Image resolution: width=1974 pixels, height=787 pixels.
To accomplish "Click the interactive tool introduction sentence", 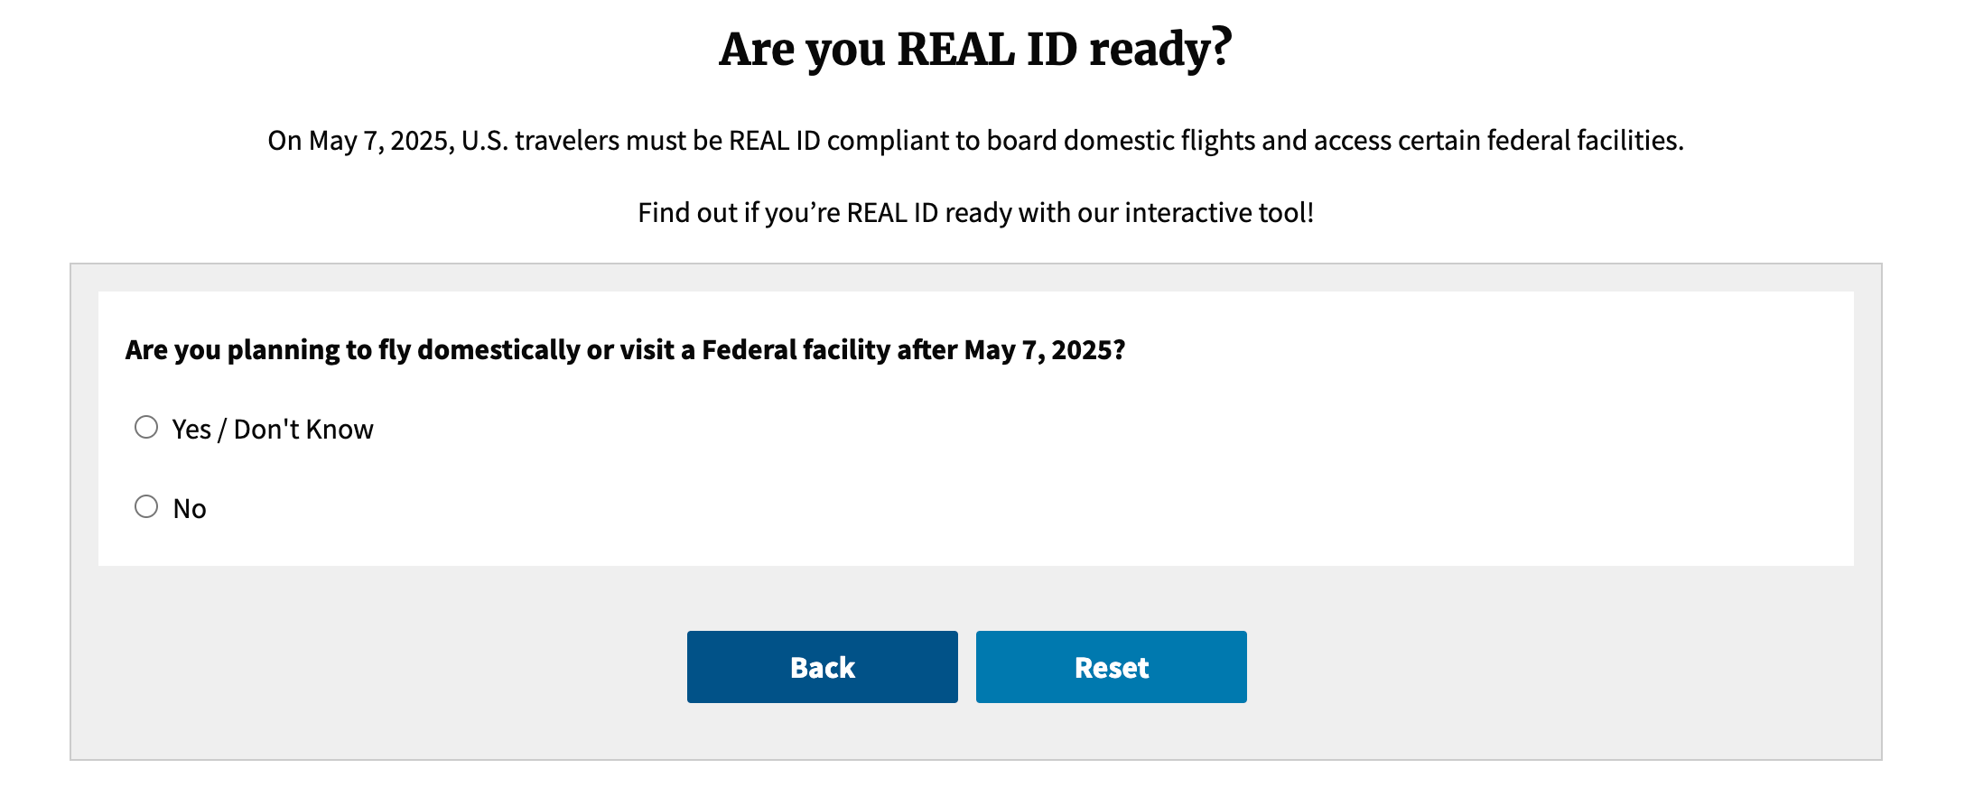I will point(975,213).
